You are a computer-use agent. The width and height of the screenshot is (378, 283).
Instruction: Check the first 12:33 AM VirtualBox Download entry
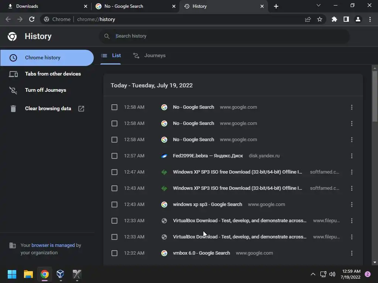[x=114, y=221]
